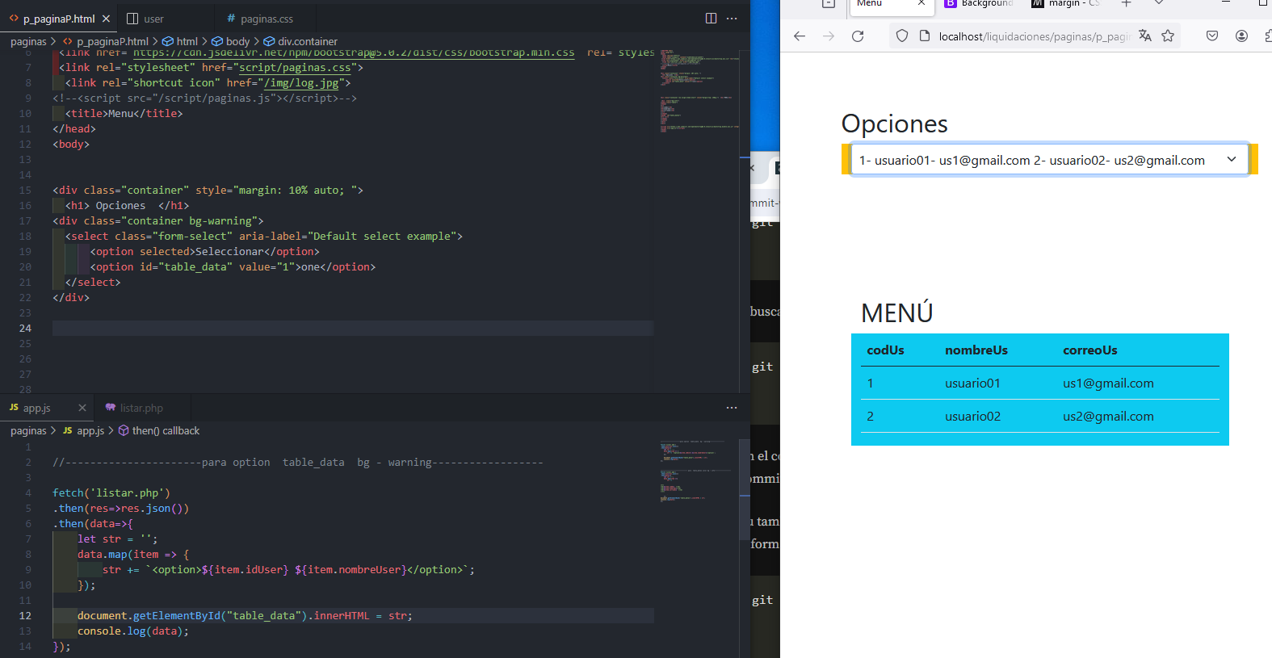
Task: Open site information page icon
Action: [x=925, y=36]
